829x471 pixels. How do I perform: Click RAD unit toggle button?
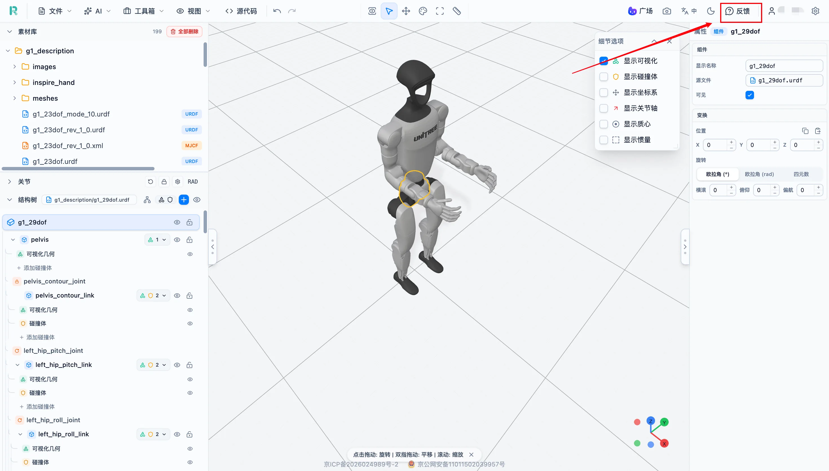click(x=192, y=181)
